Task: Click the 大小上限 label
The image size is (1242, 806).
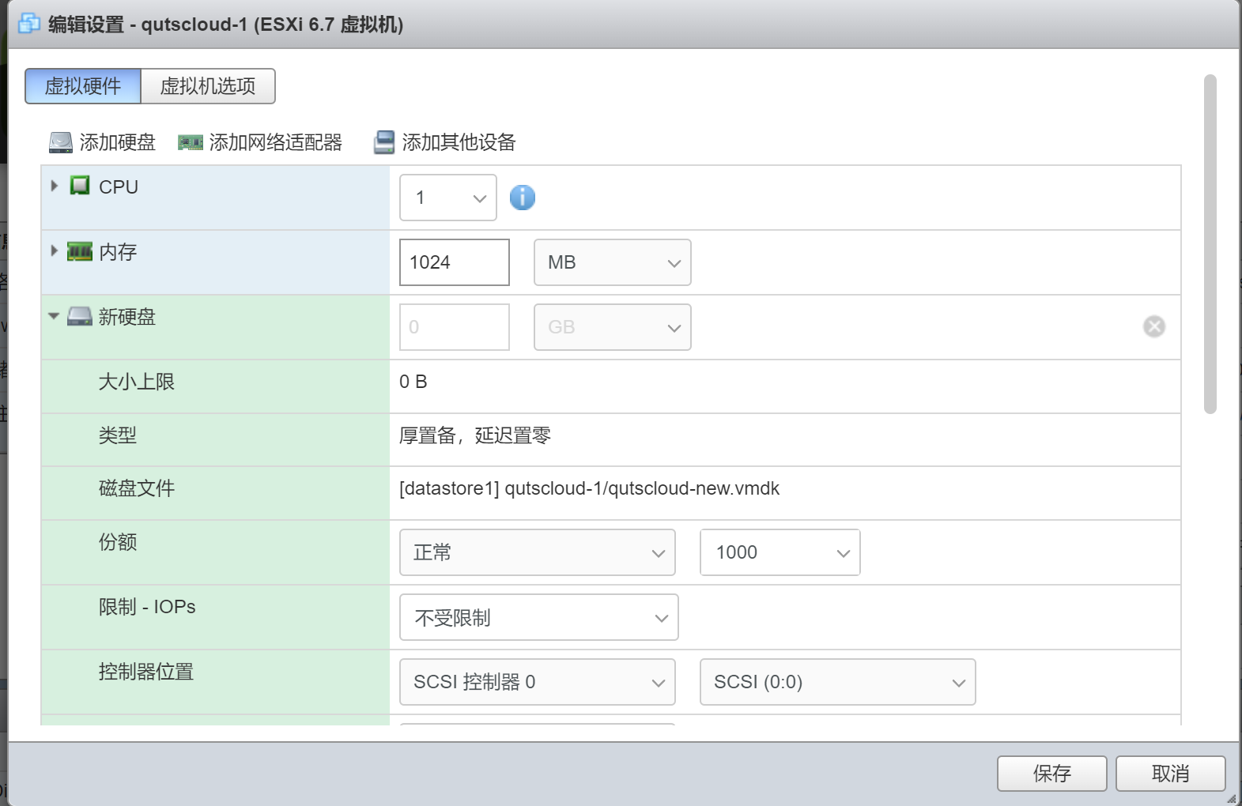Action: tap(137, 382)
